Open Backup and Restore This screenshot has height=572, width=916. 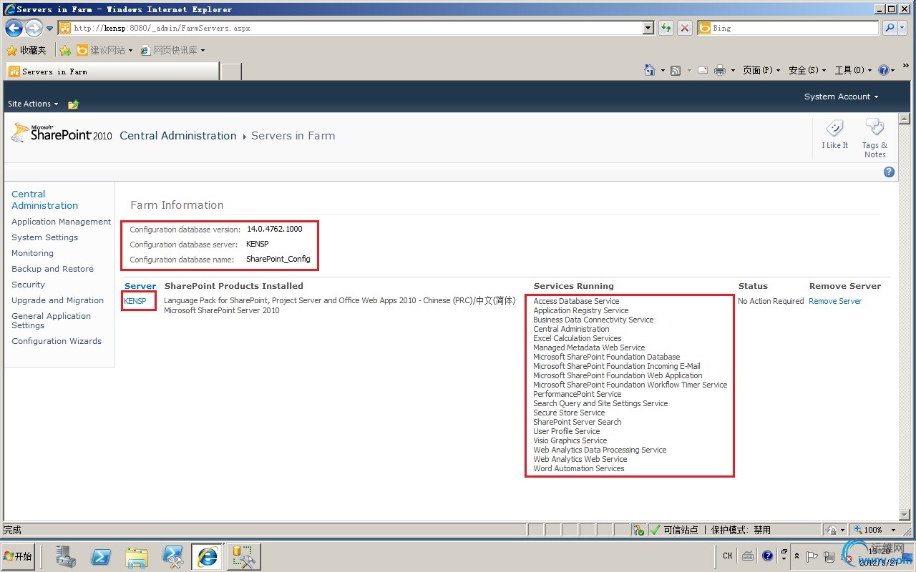coord(52,269)
